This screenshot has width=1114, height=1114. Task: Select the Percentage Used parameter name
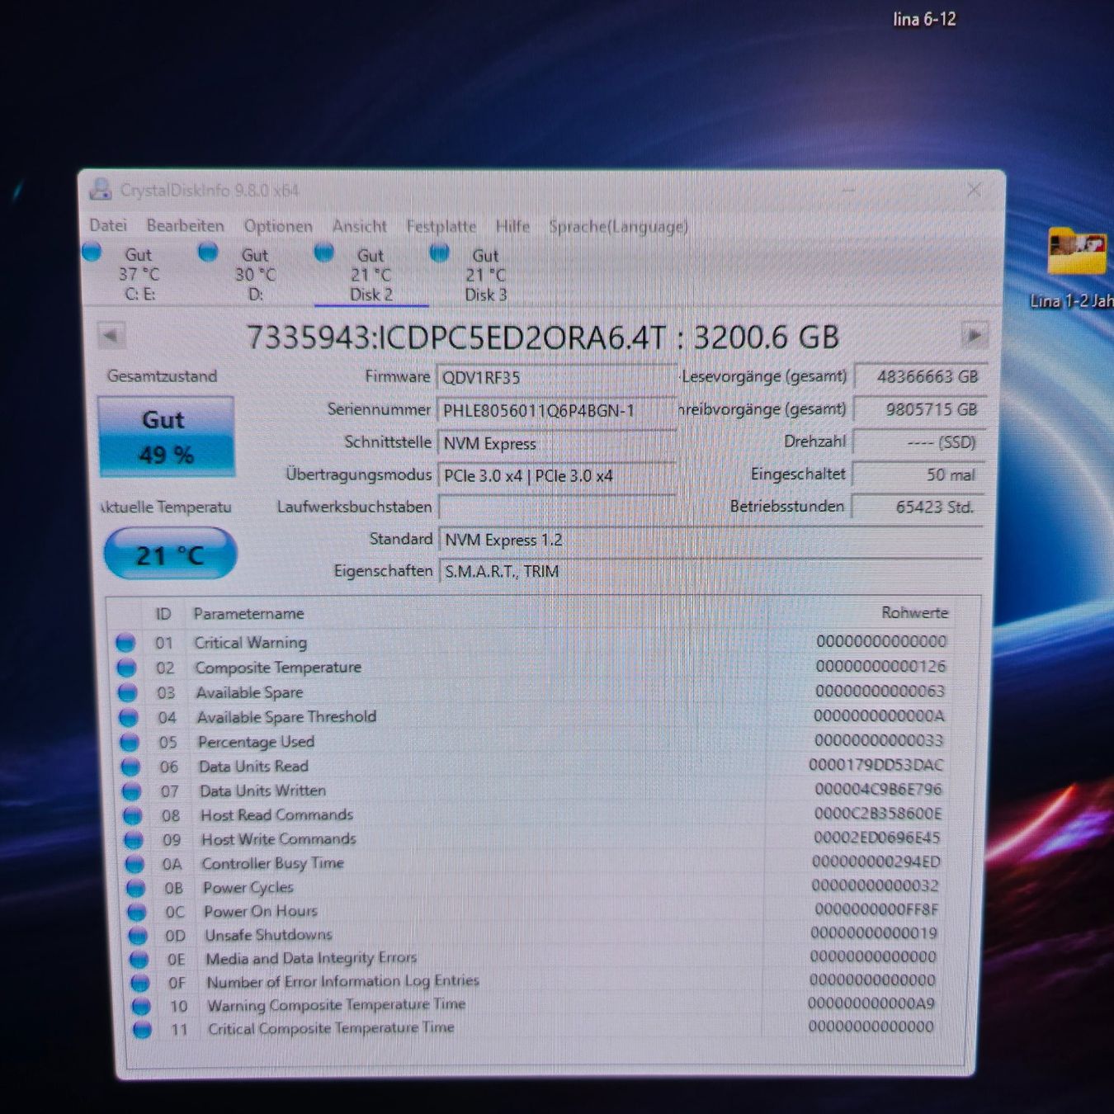click(x=256, y=742)
